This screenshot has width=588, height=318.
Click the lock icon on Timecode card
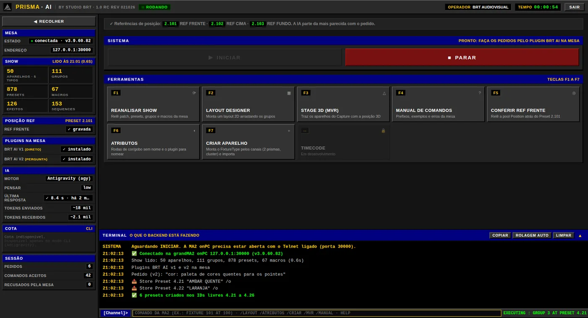tap(383, 131)
